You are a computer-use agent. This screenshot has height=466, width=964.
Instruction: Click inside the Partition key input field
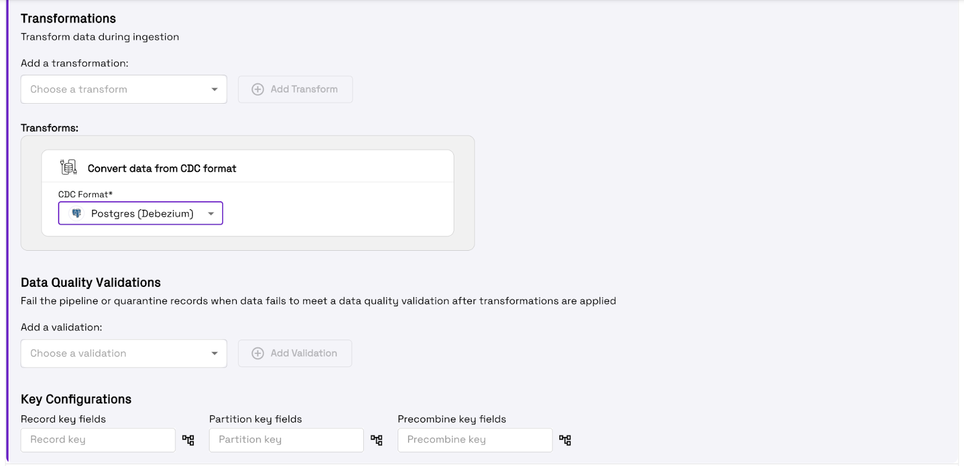pos(285,440)
